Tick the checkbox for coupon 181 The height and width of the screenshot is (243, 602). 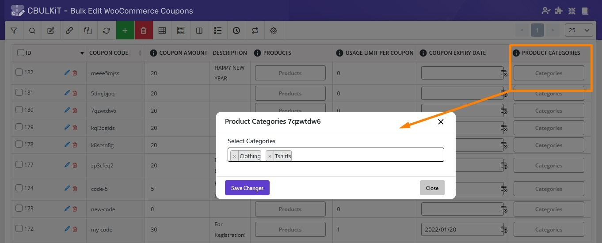(19, 93)
